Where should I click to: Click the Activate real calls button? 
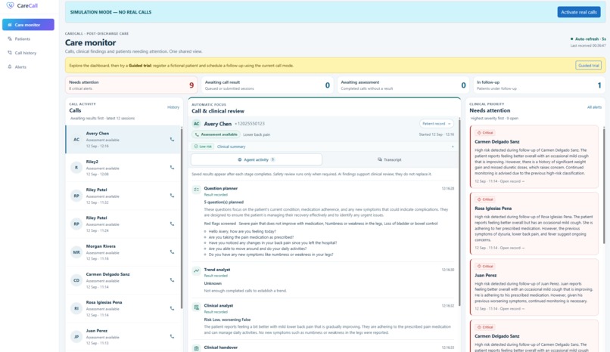tap(578, 12)
